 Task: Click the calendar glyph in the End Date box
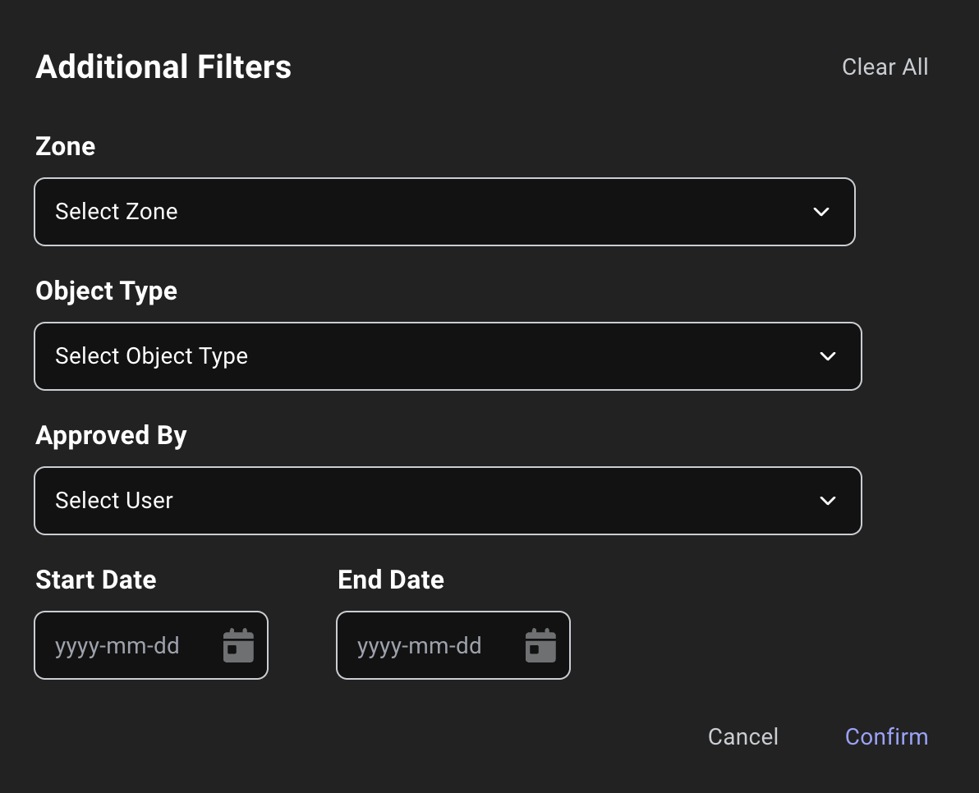coord(540,645)
